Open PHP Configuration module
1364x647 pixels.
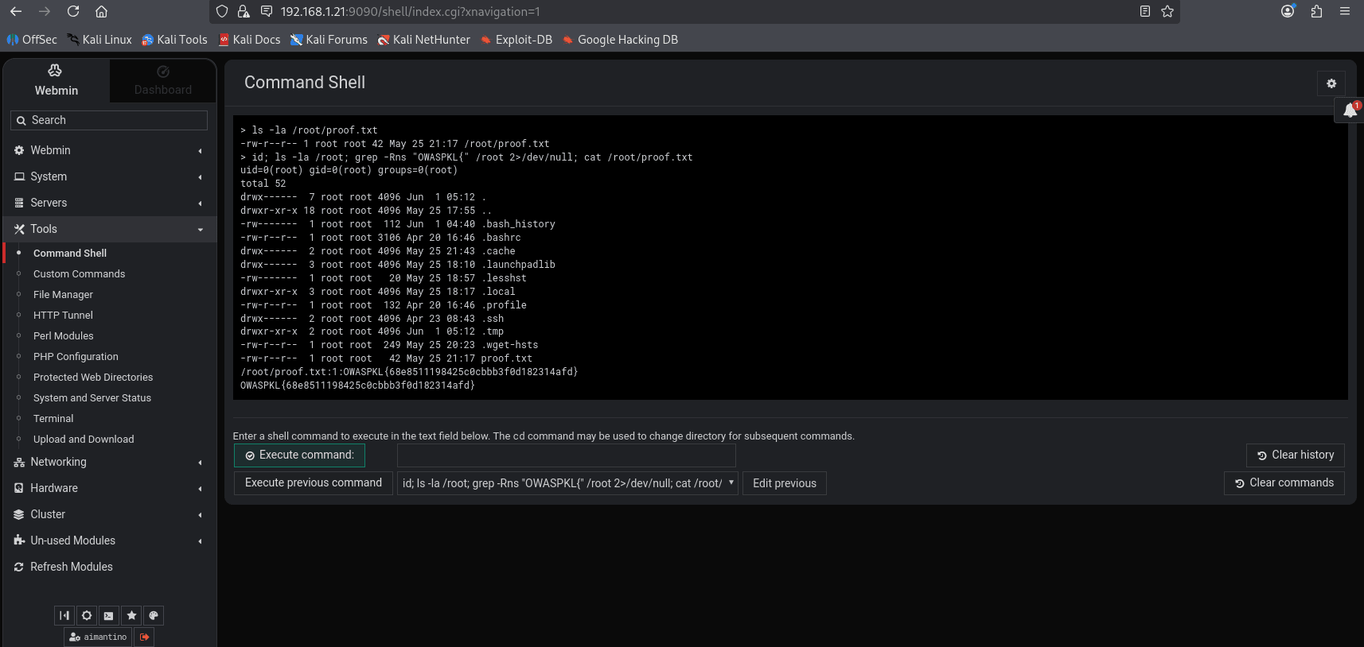coord(76,356)
